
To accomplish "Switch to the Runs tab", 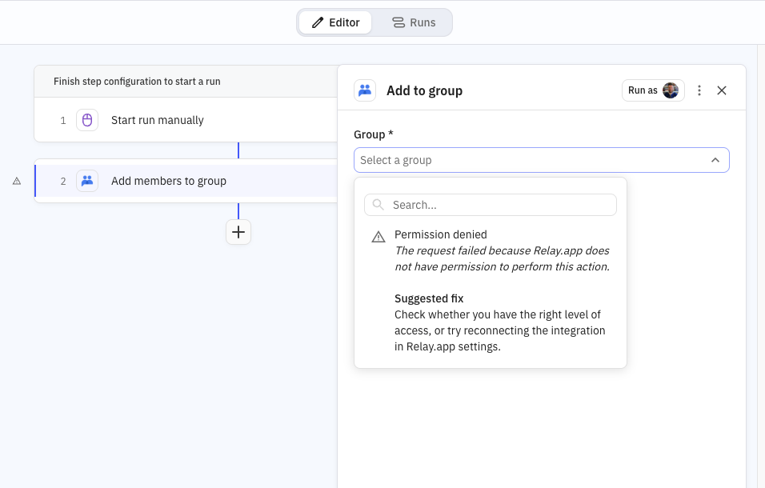I will point(413,22).
